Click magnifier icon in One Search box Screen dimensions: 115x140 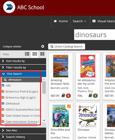[5, 80]
